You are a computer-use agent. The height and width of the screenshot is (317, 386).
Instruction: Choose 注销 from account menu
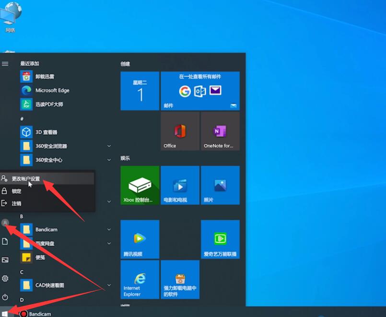click(x=47, y=203)
